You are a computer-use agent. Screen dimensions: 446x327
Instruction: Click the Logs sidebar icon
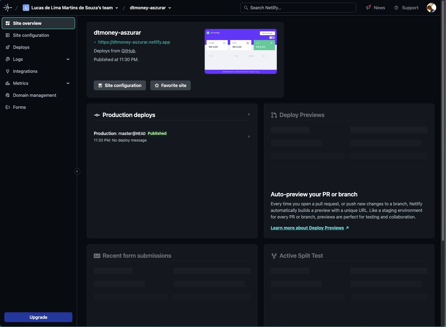point(8,59)
